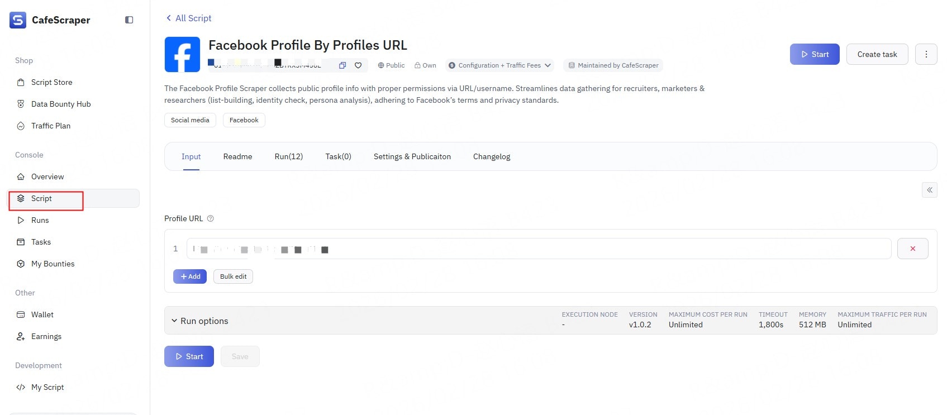The image size is (947, 415).
Task: Click Profile URL help question icon
Action: (211, 218)
